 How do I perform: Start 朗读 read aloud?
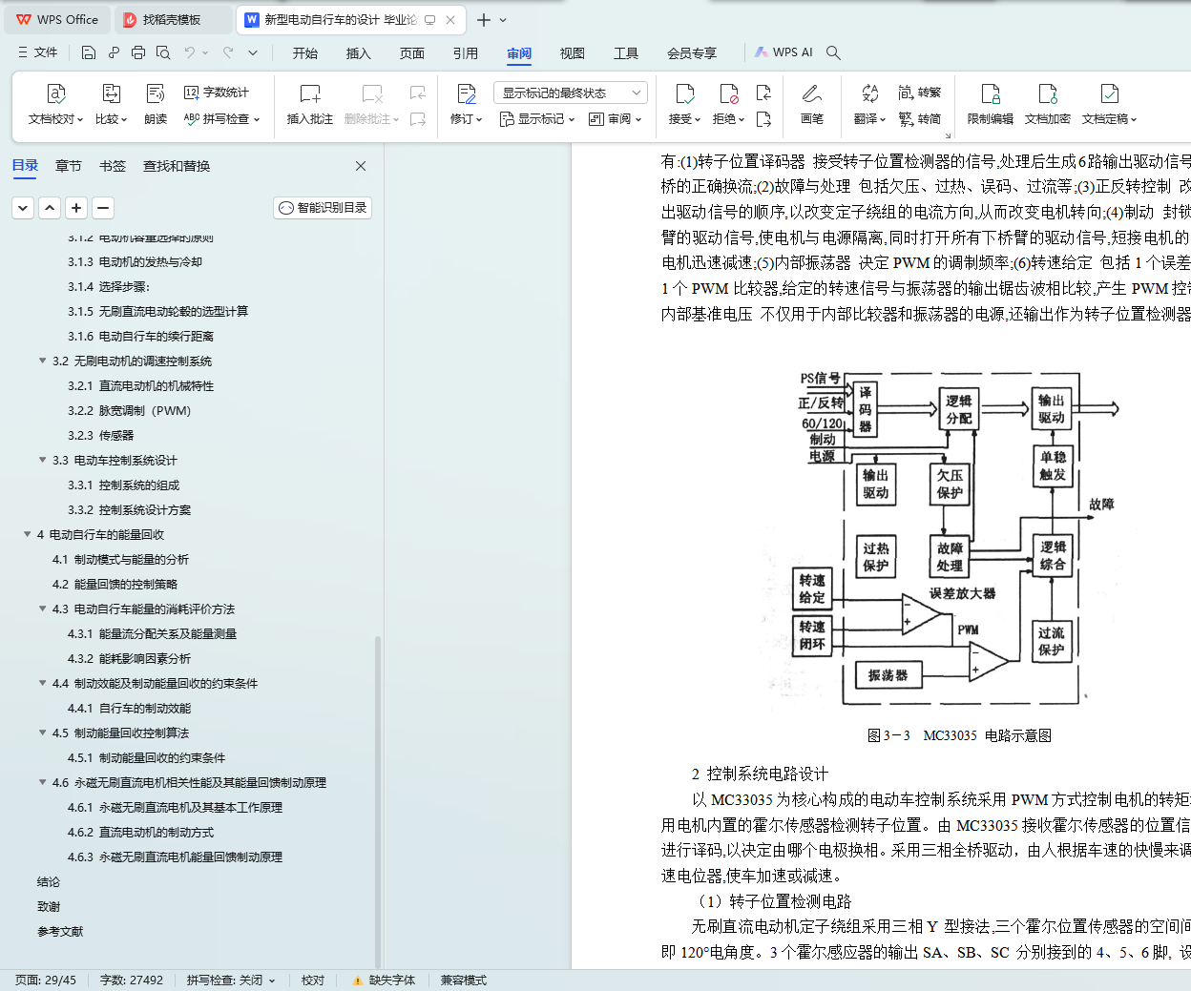coord(156,103)
